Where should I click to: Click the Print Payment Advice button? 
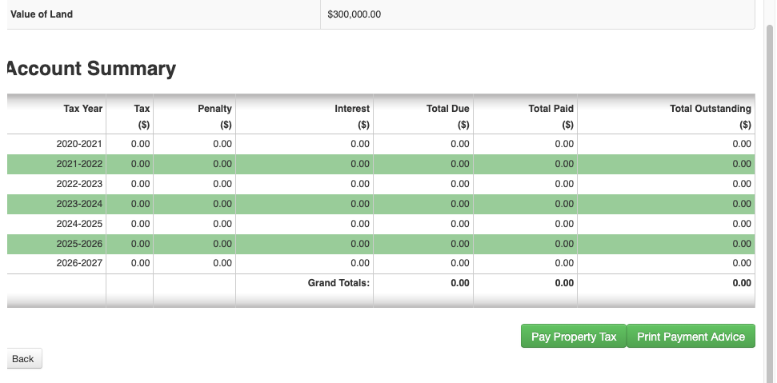click(691, 336)
